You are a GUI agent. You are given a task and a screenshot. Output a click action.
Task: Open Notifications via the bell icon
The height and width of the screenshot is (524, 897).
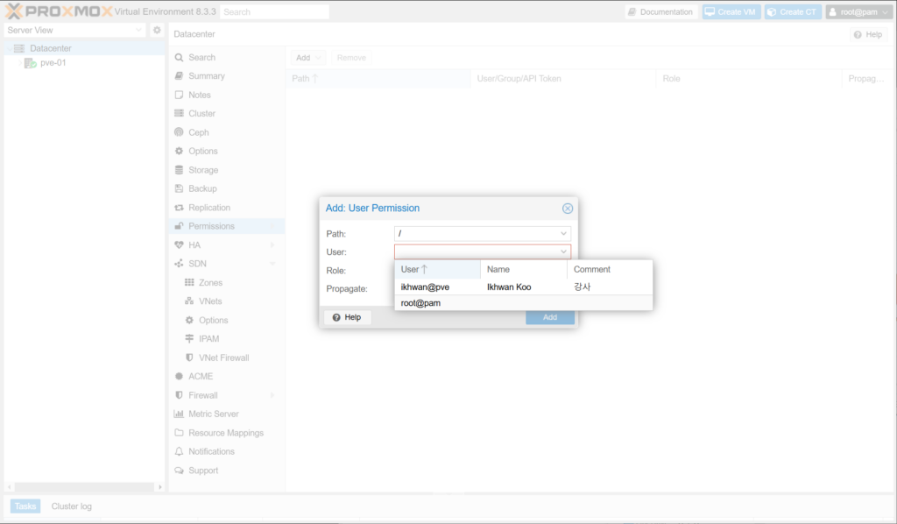pos(180,451)
